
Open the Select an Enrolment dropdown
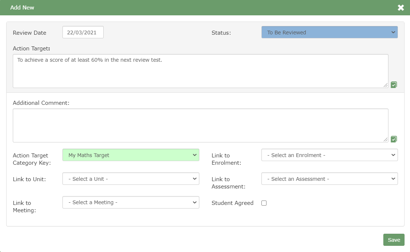pos(329,155)
